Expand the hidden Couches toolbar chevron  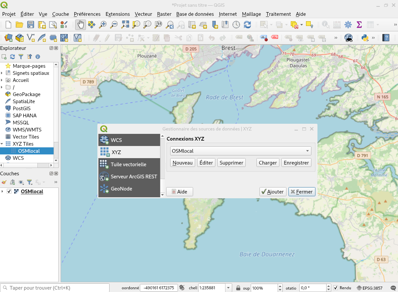56,182
